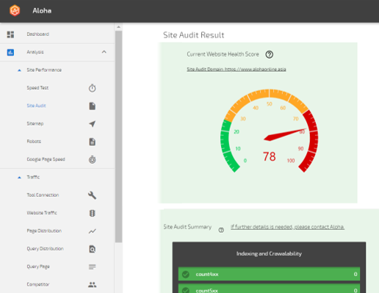Click the blue Analysis chart icon
The height and width of the screenshot is (293, 379).
[x=10, y=52]
